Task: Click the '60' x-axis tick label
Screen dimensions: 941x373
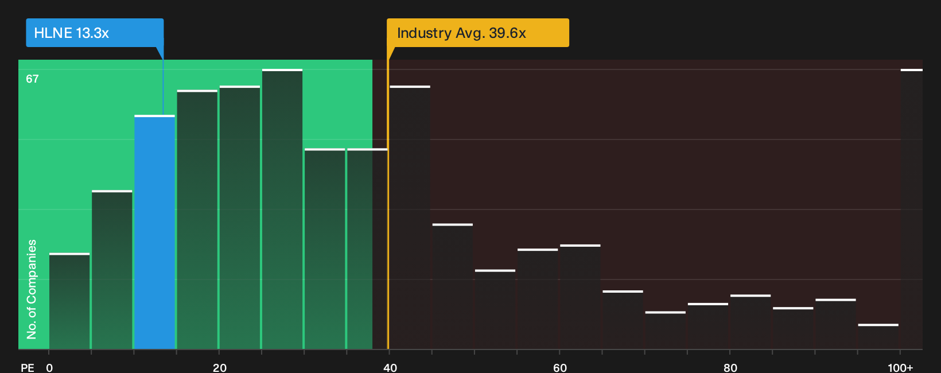Action: click(x=560, y=367)
